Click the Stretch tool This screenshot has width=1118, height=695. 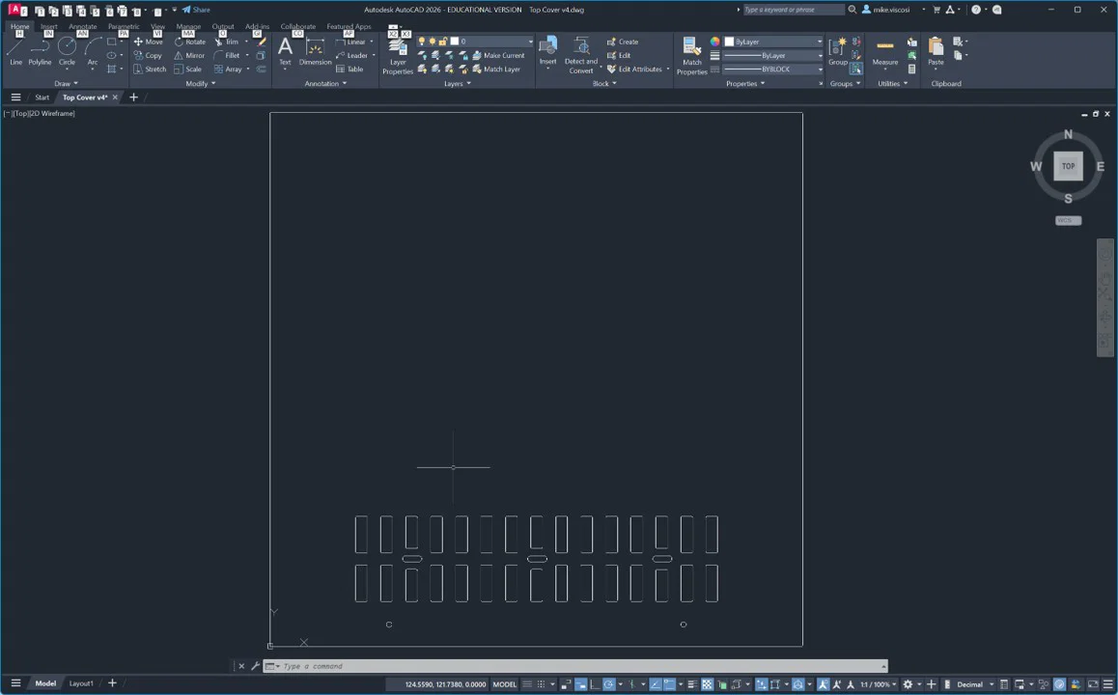click(150, 69)
